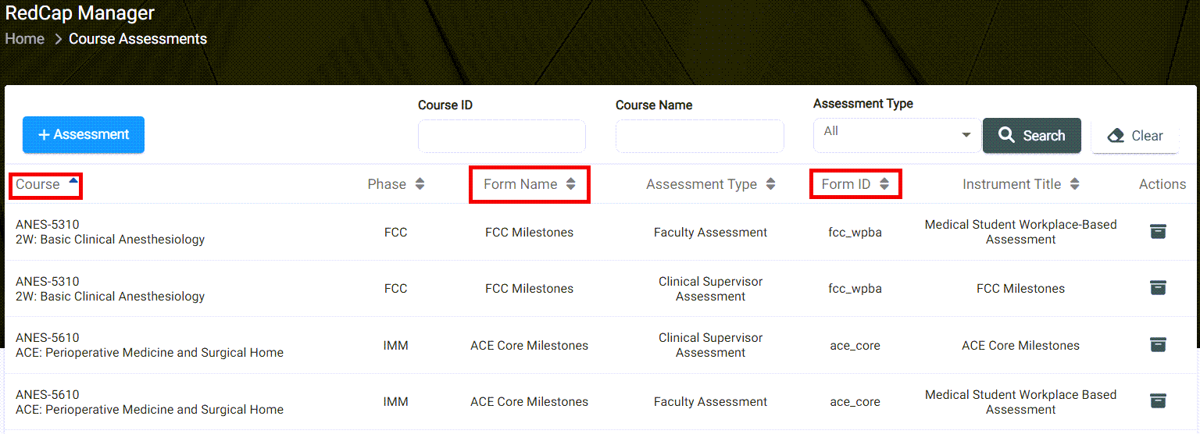Click the Course Assessments breadcrumb
Screen dimensions: 1200x434
[x=137, y=39]
